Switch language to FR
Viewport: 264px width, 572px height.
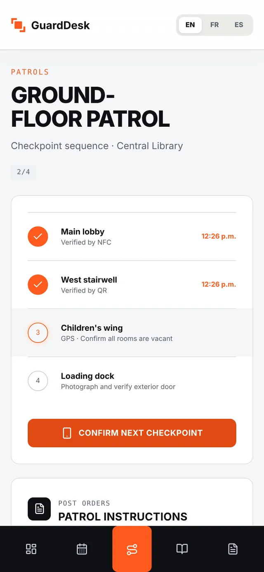tap(214, 25)
